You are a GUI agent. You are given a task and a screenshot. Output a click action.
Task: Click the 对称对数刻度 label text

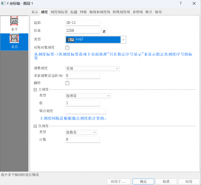(44, 47)
